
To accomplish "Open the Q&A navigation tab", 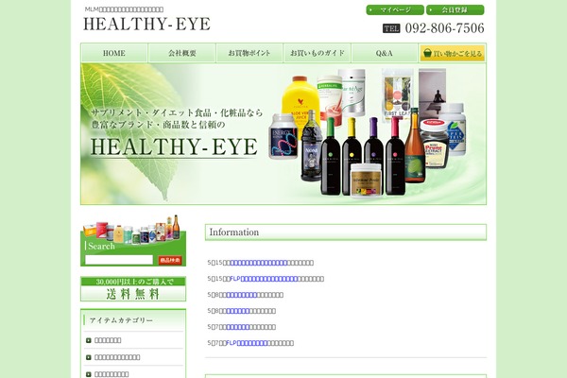I will 385,53.
